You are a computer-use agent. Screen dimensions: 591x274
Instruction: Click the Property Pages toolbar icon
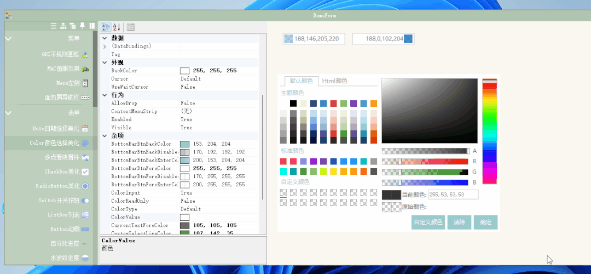131,27
